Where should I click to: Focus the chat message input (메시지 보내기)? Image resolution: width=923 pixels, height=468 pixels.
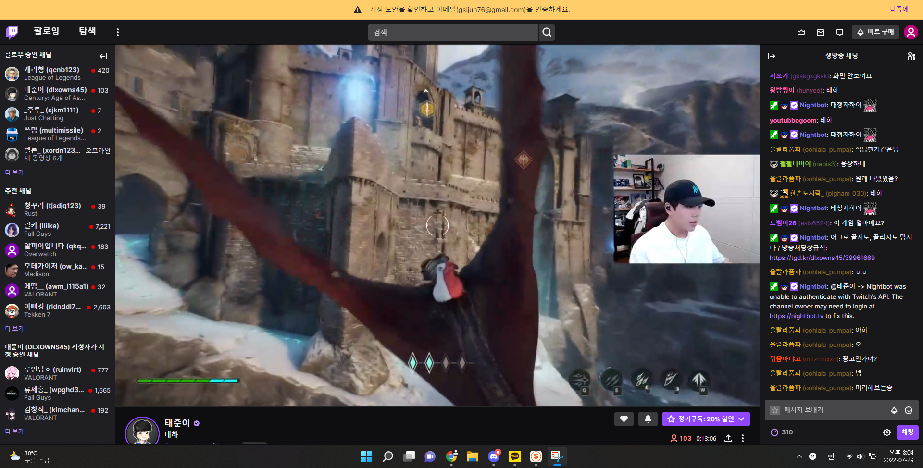834,410
